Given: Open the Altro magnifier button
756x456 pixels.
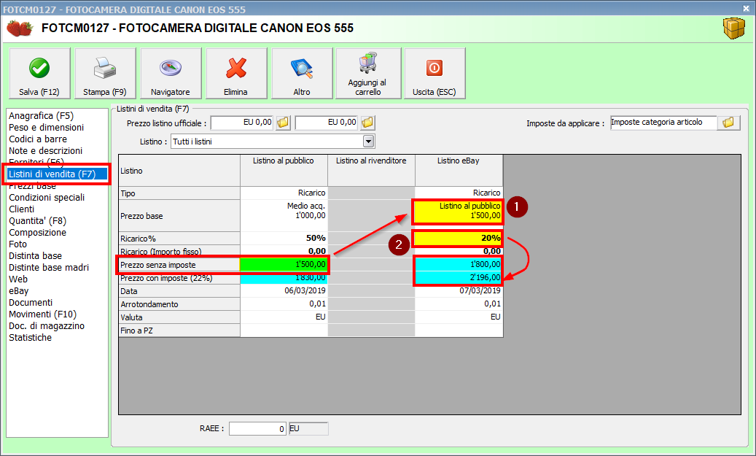Looking at the screenshot, I should (x=302, y=74).
